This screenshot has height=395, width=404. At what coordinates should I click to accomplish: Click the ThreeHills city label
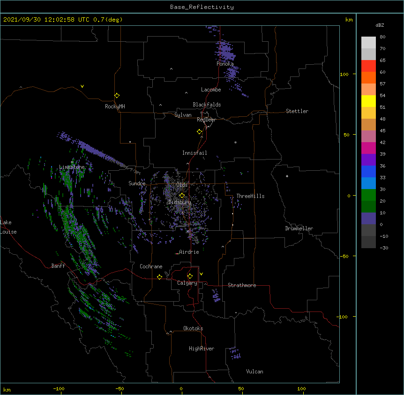[x=250, y=196]
